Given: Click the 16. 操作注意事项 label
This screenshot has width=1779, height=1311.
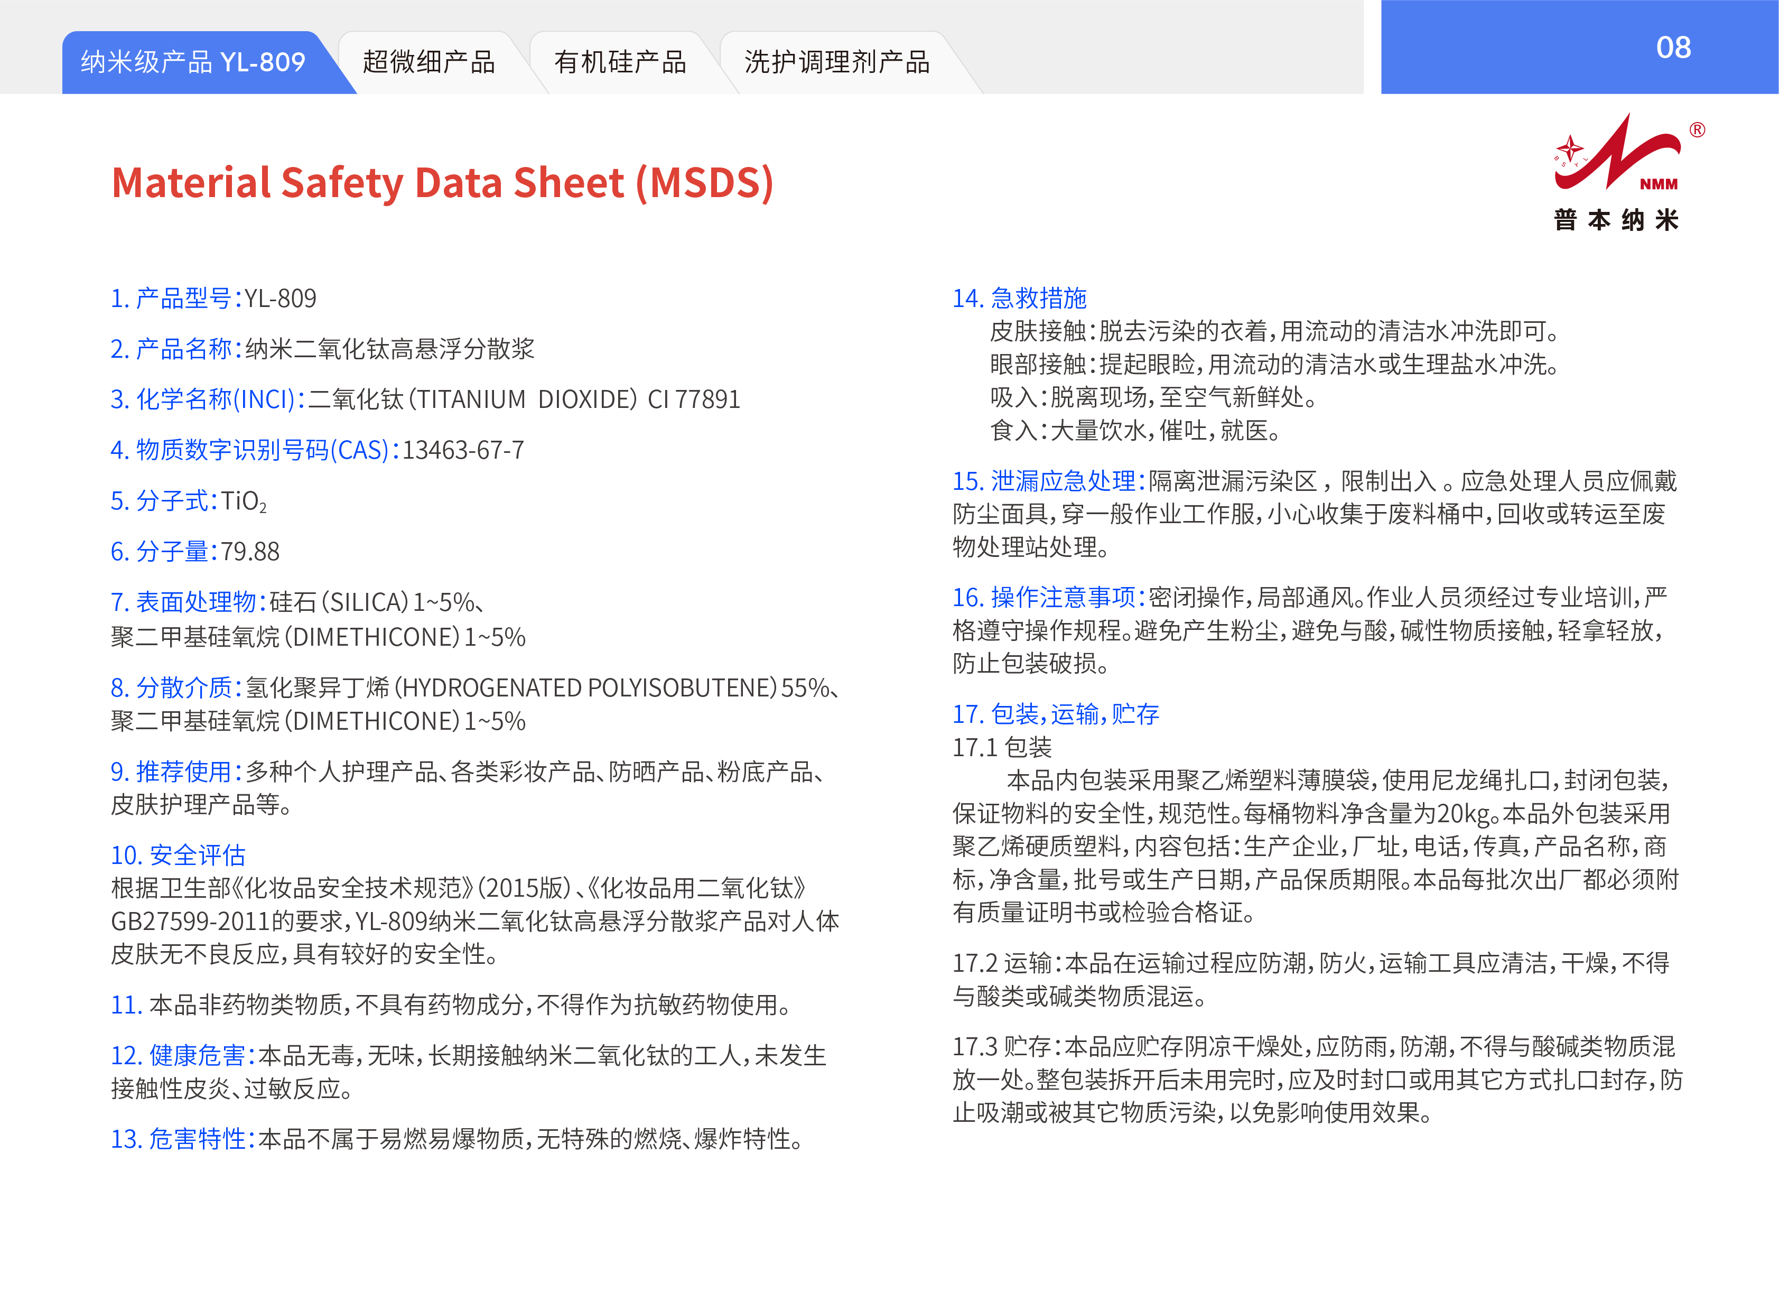Looking at the screenshot, I should (1048, 597).
